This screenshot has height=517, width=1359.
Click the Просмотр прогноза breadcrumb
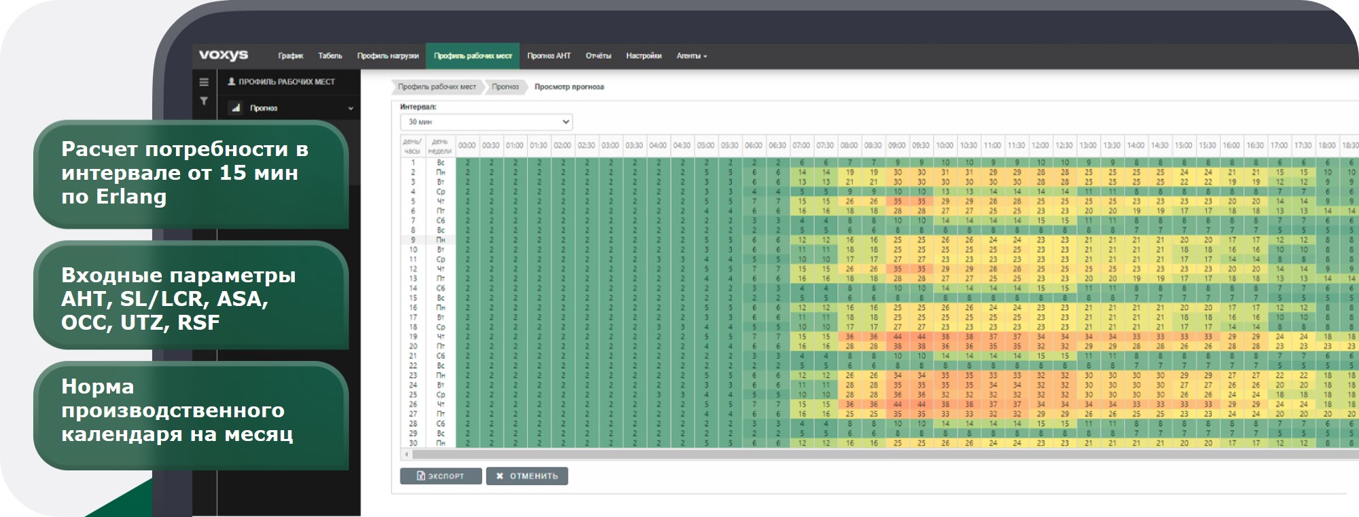[569, 87]
